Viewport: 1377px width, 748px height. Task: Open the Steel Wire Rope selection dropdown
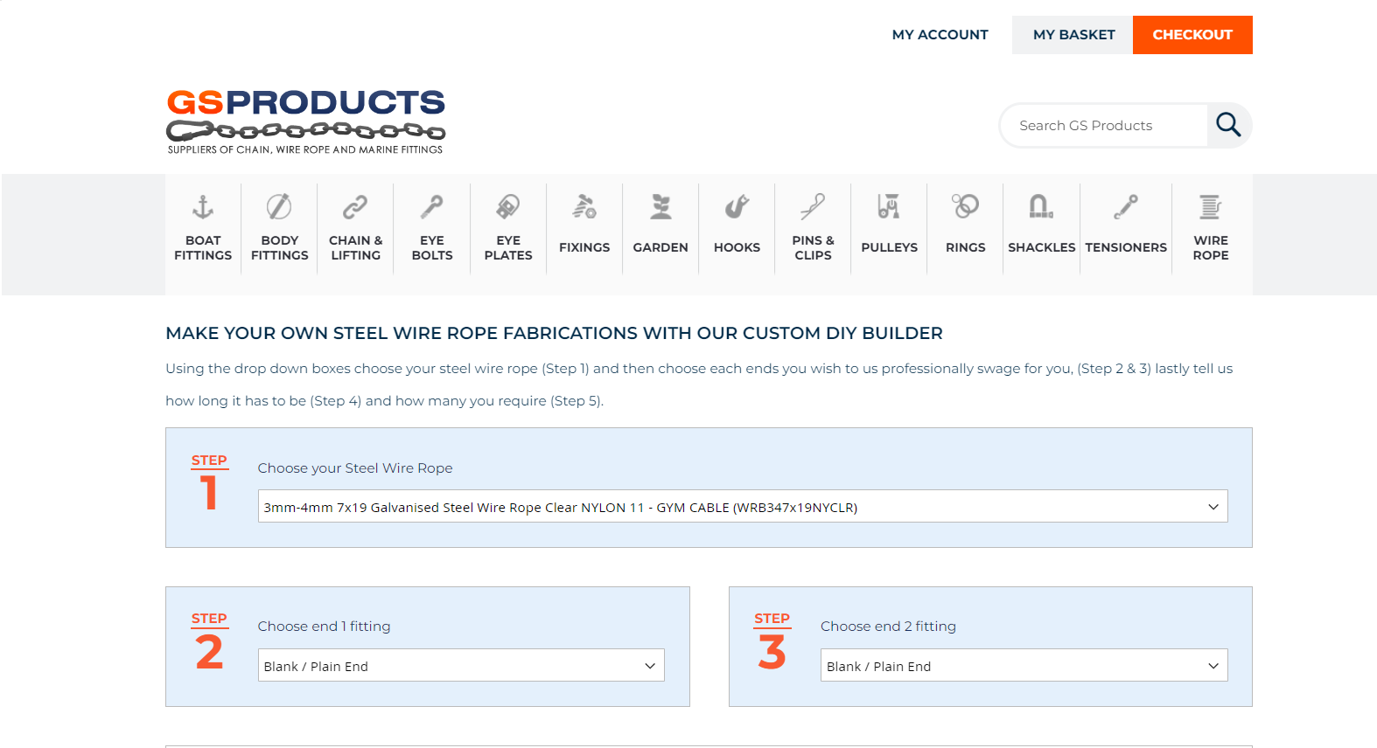click(x=743, y=506)
